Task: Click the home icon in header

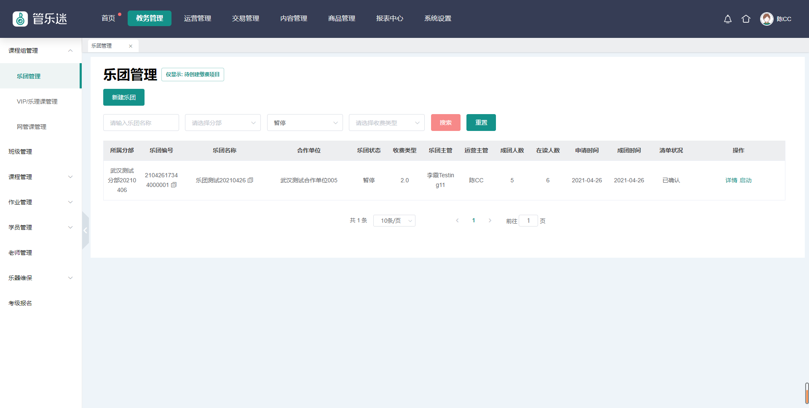Action: [746, 19]
